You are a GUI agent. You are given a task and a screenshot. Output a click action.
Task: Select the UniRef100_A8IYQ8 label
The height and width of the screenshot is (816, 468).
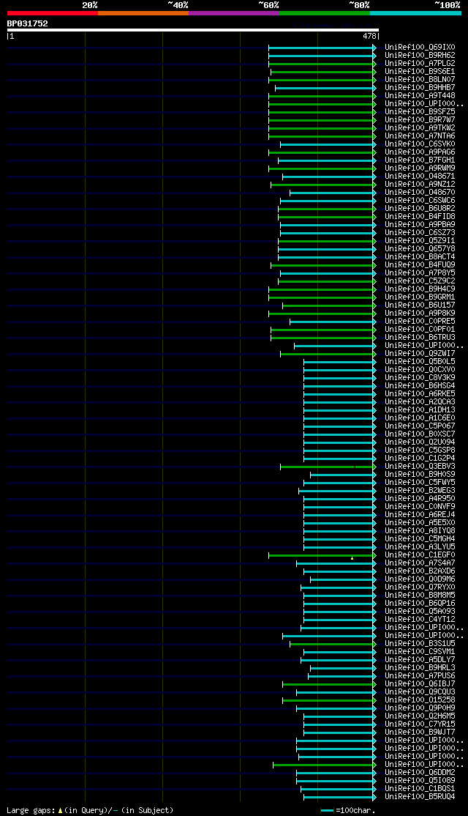click(420, 531)
